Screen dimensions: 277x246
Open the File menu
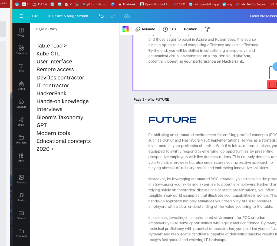click(x=35, y=16)
